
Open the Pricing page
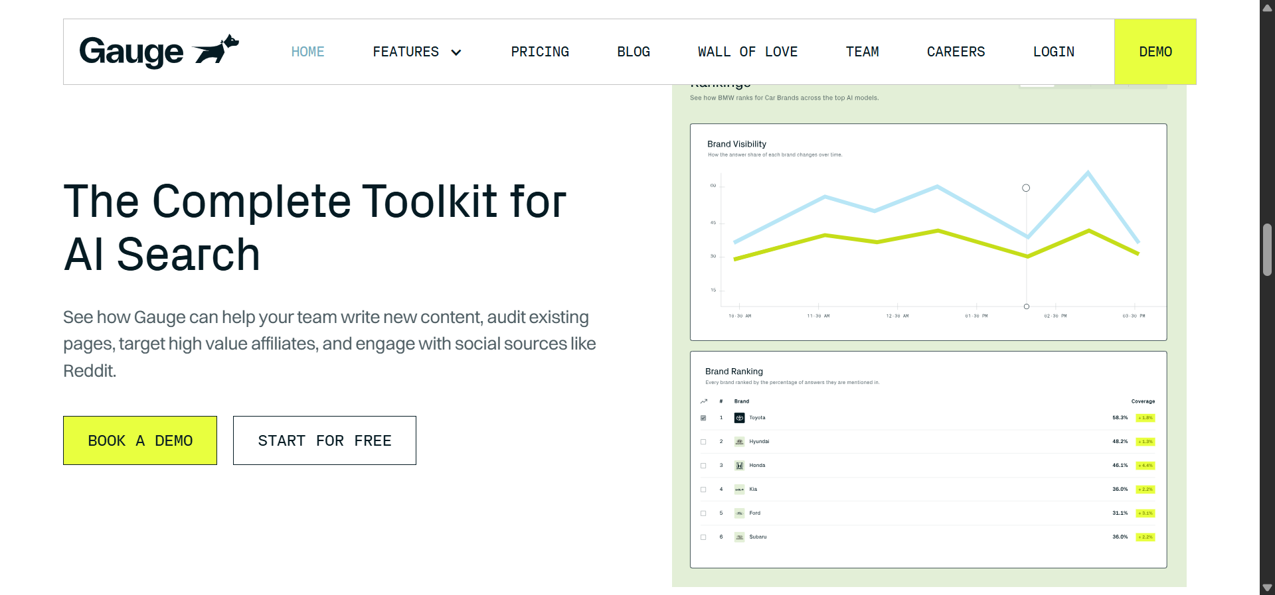540,52
